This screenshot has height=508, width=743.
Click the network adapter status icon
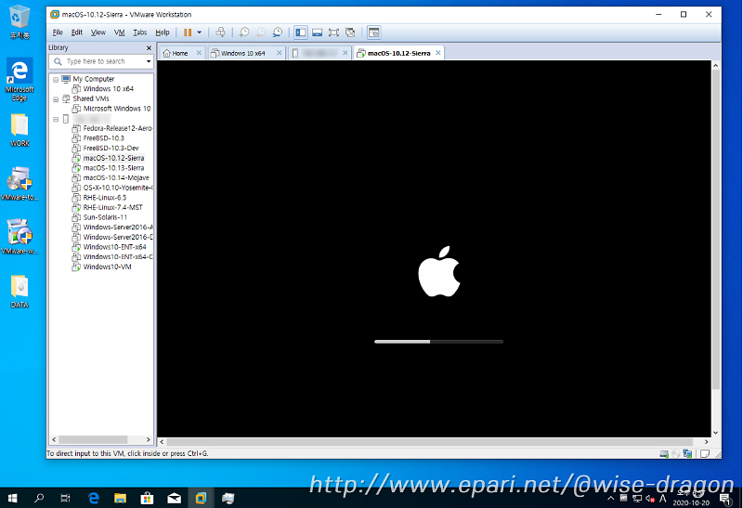pos(687,454)
